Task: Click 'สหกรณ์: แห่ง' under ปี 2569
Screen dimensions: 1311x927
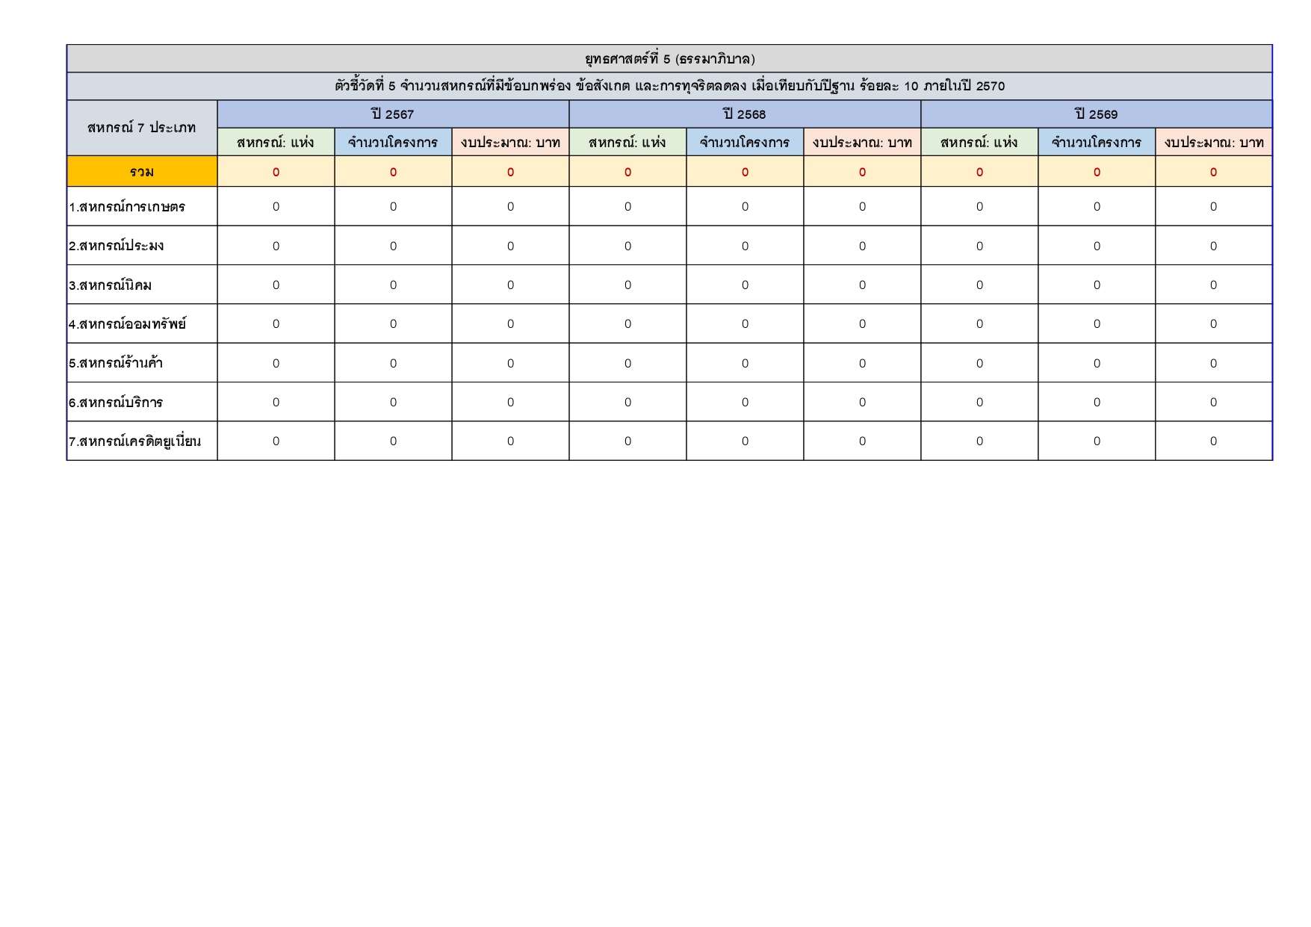Action: tap(979, 142)
